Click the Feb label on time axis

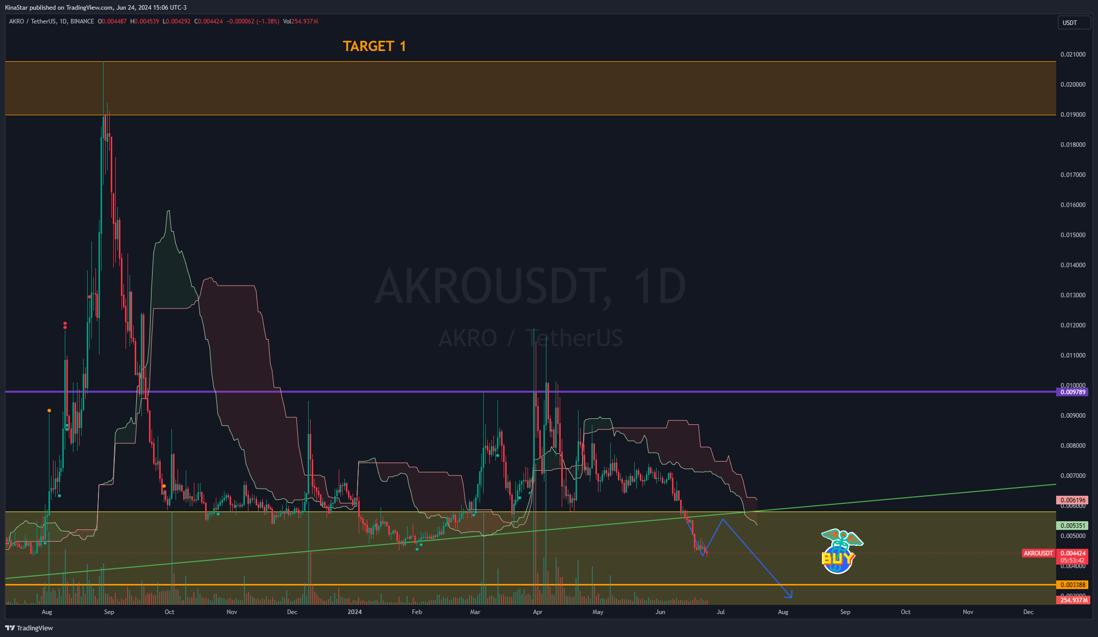point(417,612)
